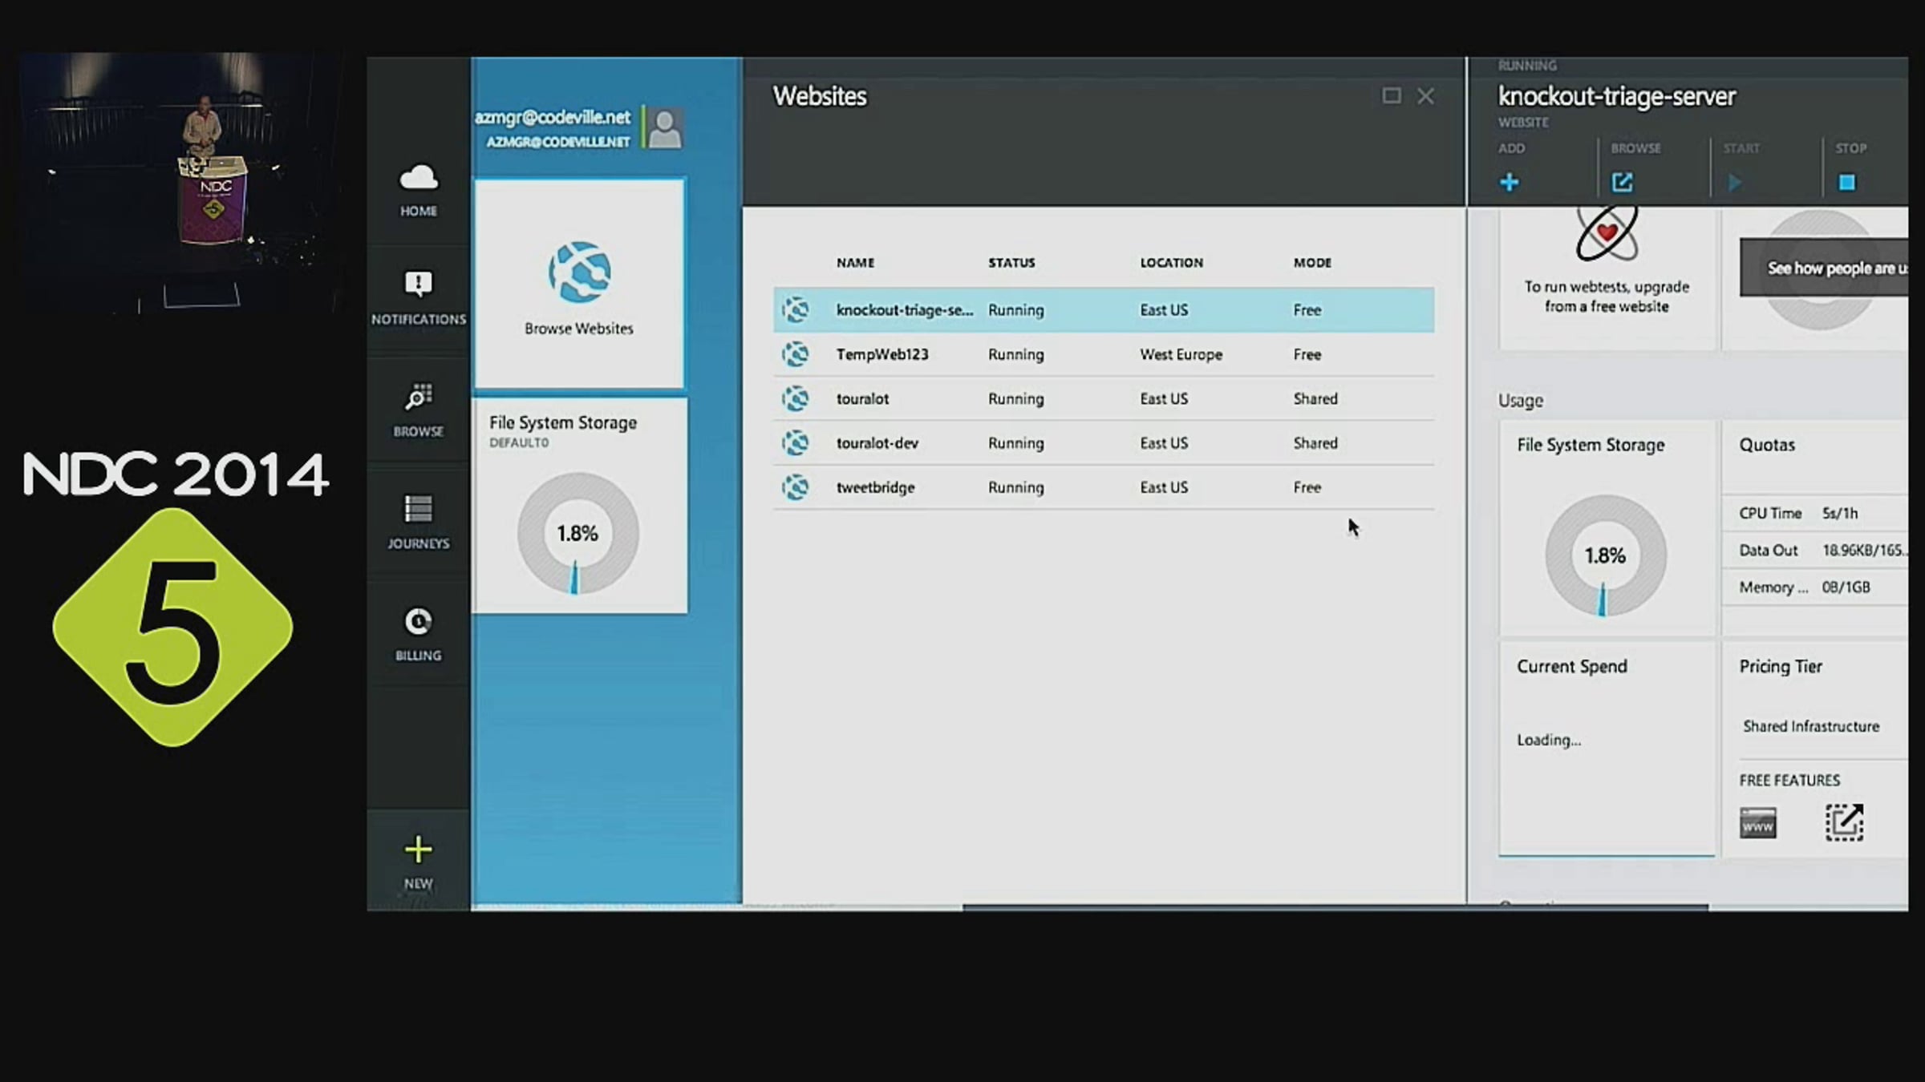The width and height of the screenshot is (1925, 1082).
Task: Close the Websites blade
Action: click(1425, 96)
